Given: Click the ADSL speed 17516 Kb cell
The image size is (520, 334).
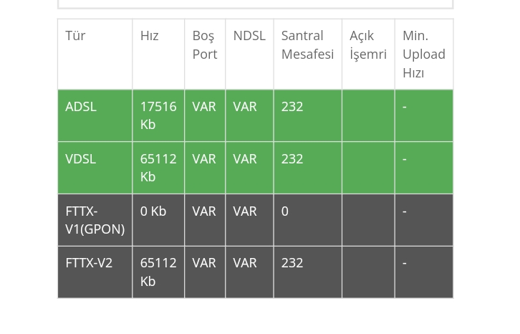Looking at the screenshot, I should [x=158, y=115].
